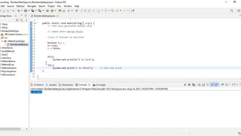Toggle Scroll Lock in Console toolbar
The image size is (241, 136).
click(203, 85)
